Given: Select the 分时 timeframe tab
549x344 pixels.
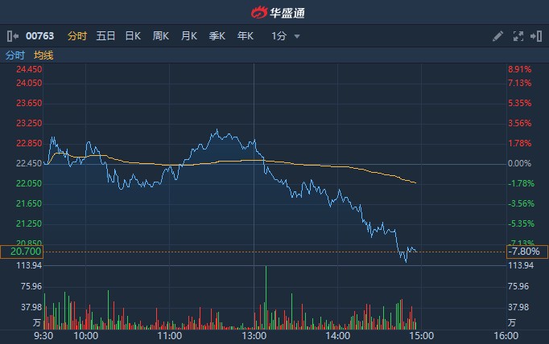Looking at the screenshot, I should [x=77, y=35].
